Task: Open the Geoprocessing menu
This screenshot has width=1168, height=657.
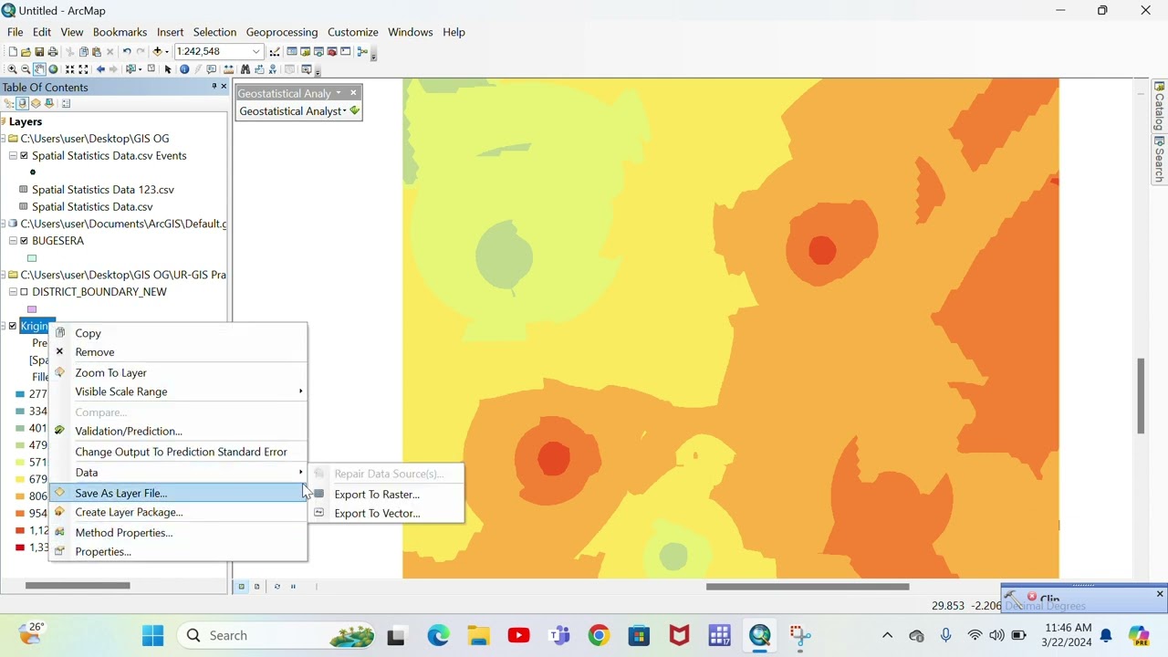Action: point(282,32)
